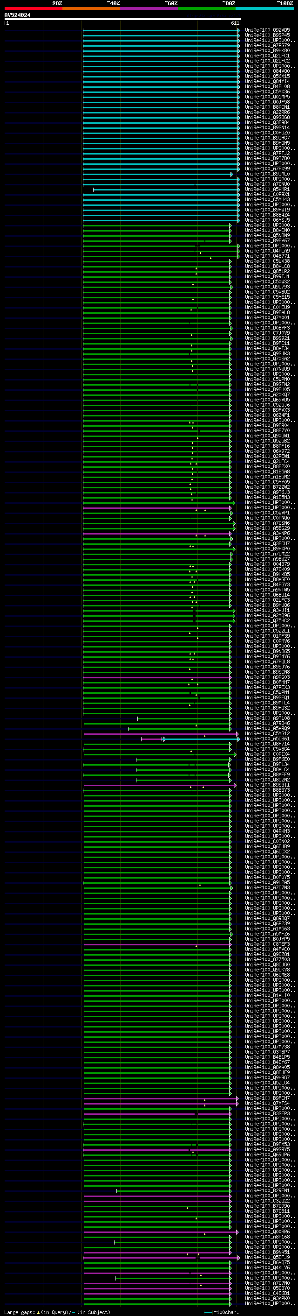298x1316 pixels.
Task: Click the 'Large gaps' legend text
Action: coord(20,1312)
